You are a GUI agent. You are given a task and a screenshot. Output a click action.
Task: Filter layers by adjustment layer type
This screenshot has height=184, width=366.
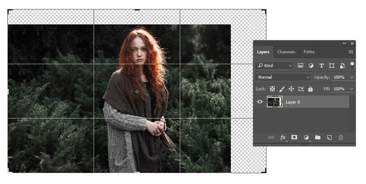pyautogui.click(x=311, y=66)
